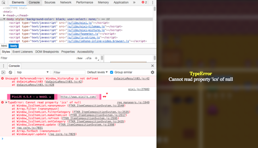This screenshot has height=148, width=258.
Task: Open FTKR_ItemCompositionSystem.js:2595 link
Action: click(x=90, y=118)
